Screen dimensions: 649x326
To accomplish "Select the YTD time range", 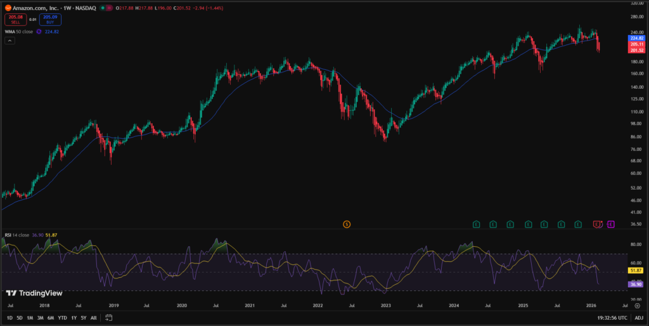I will coord(63,318).
